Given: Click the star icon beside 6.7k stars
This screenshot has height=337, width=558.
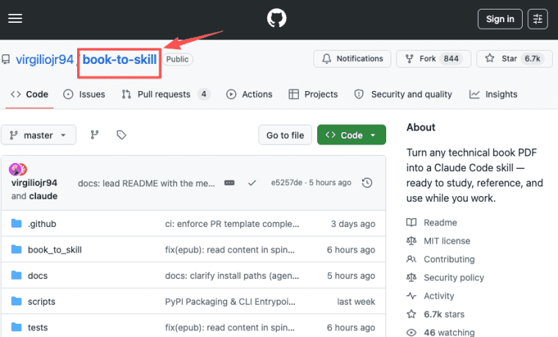Looking at the screenshot, I should click(411, 314).
